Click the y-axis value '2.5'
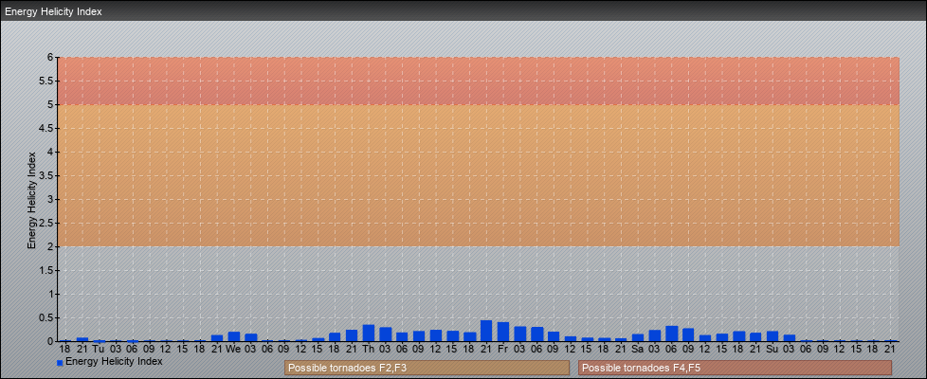The width and height of the screenshot is (927, 379). [47, 223]
